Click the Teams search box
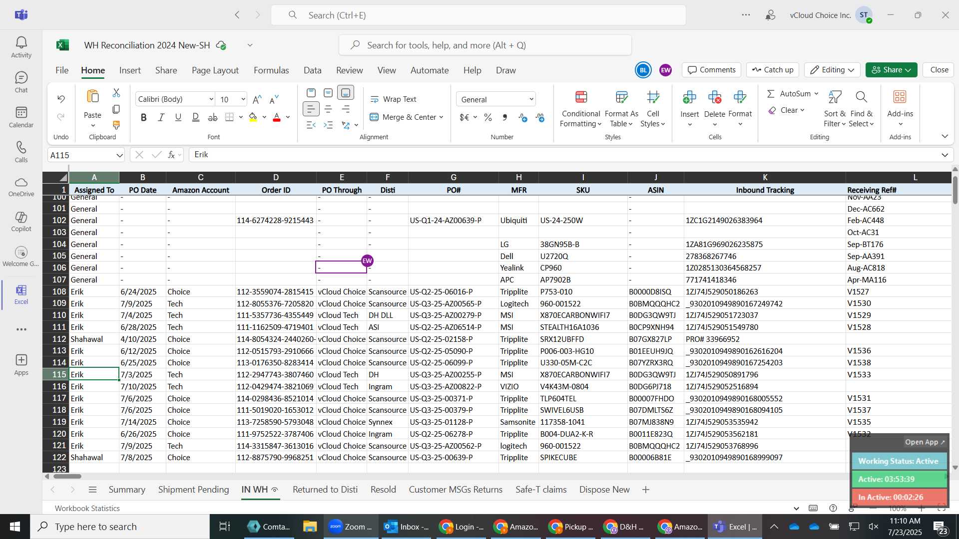Image resolution: width=959 pixels, height=539 pixels. click(x=478, y=15)
